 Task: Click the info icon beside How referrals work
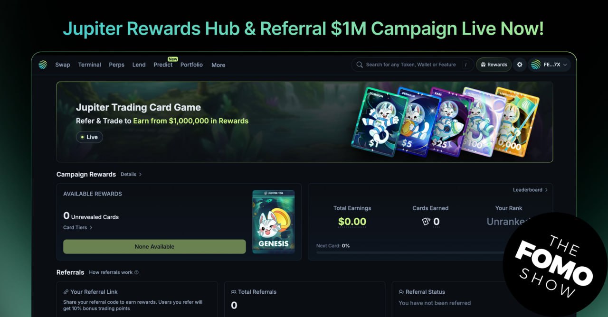[x=136, y=272]
